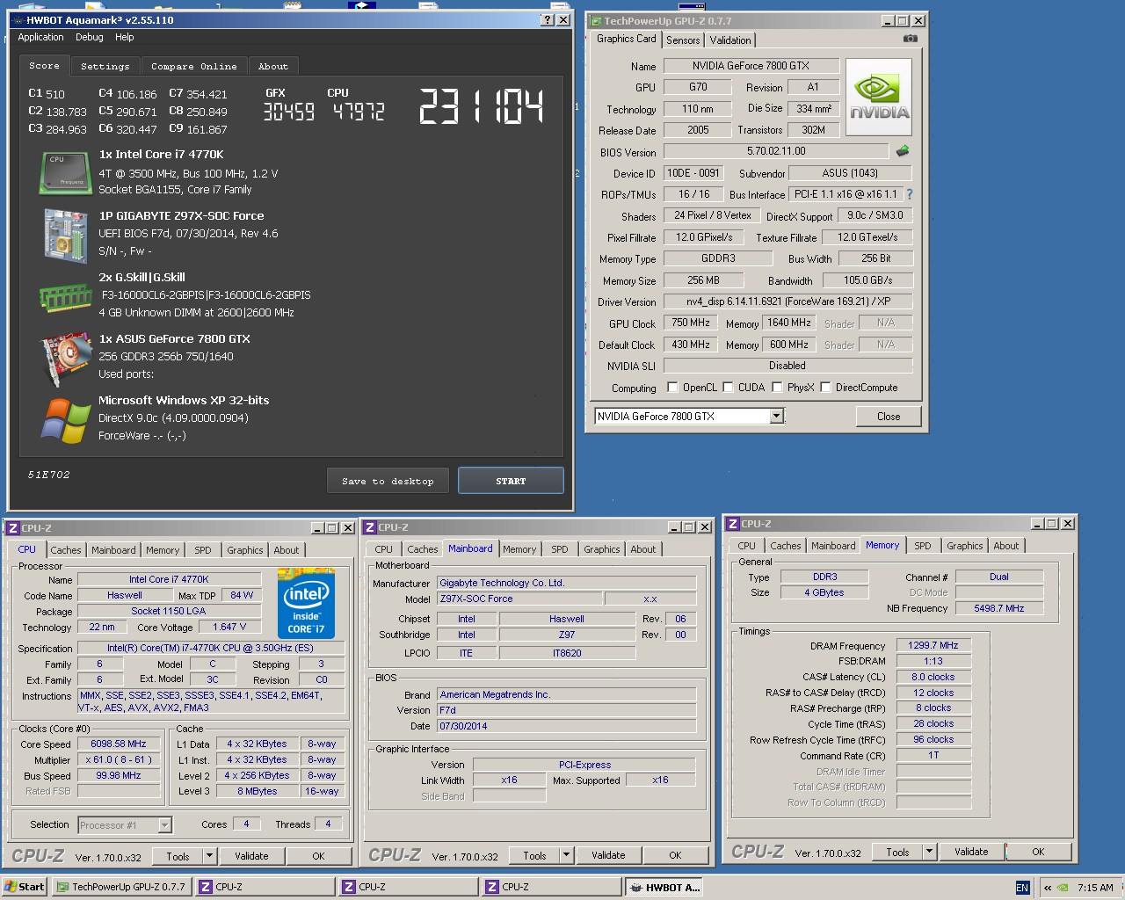The width and height of the screenshot is (1125, 900).
Task: Click the CPU-Z Mainboard window title icon
Action: [370, 527]
